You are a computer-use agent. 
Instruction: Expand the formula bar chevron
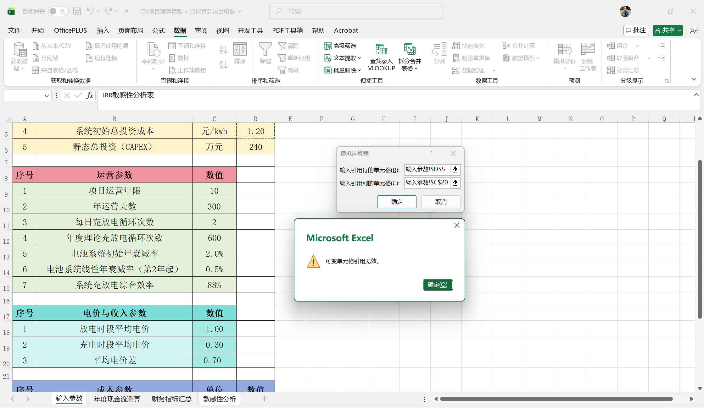696,95
